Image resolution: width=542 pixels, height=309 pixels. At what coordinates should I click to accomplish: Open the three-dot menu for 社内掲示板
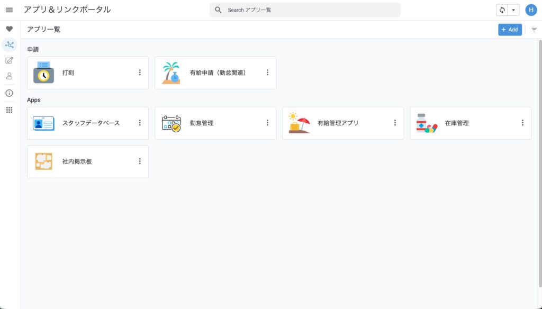pyautogui.click(x=140, y=161)
